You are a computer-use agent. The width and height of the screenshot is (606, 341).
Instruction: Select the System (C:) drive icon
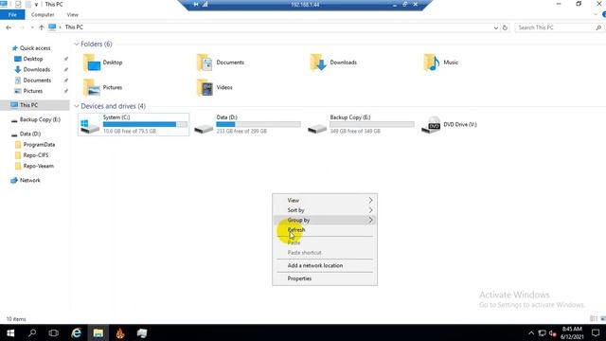tap(90, 126)
